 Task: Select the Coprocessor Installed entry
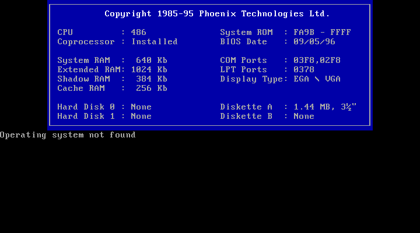[117, 41]
